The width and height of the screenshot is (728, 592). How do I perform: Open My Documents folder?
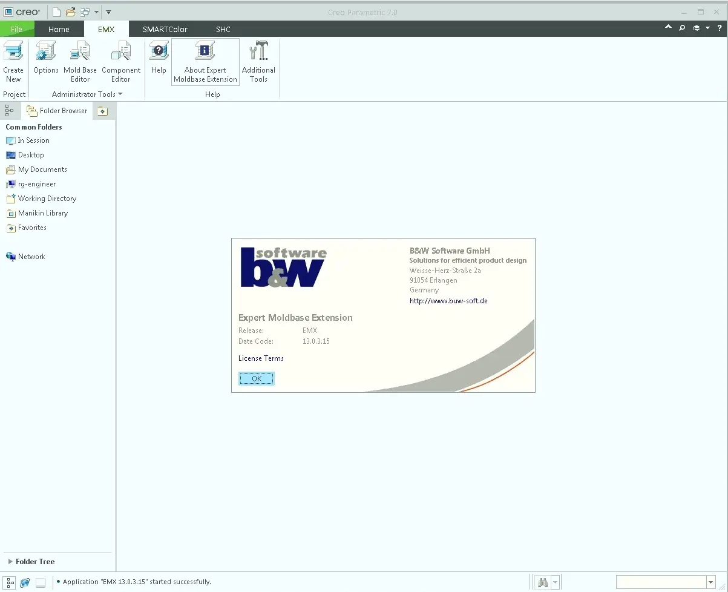pos(36,169)
